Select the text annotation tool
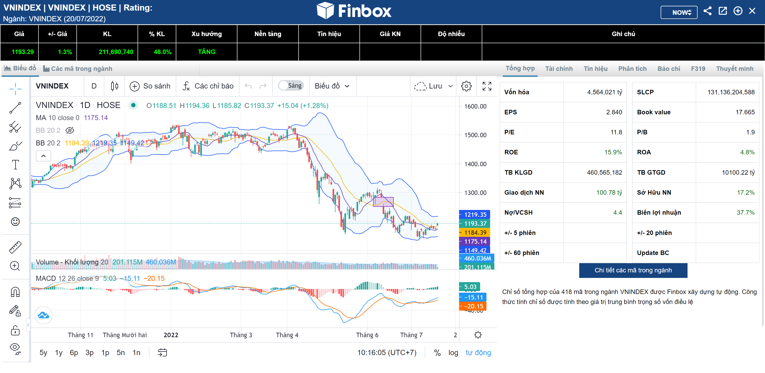765x373 pixels. [x=15, y=165]
